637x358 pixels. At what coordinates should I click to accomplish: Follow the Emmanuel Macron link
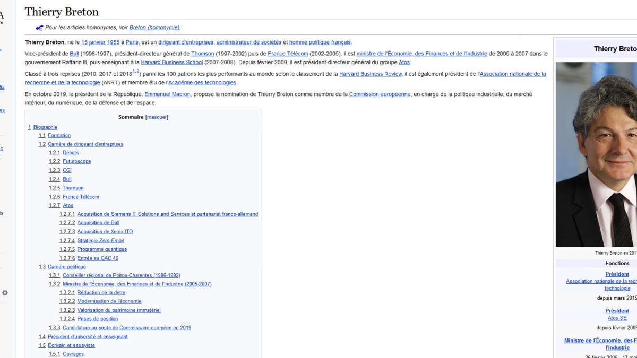[167, 94]
